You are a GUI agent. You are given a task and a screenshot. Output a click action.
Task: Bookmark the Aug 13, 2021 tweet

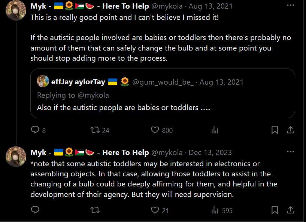(x=275, y=130)
